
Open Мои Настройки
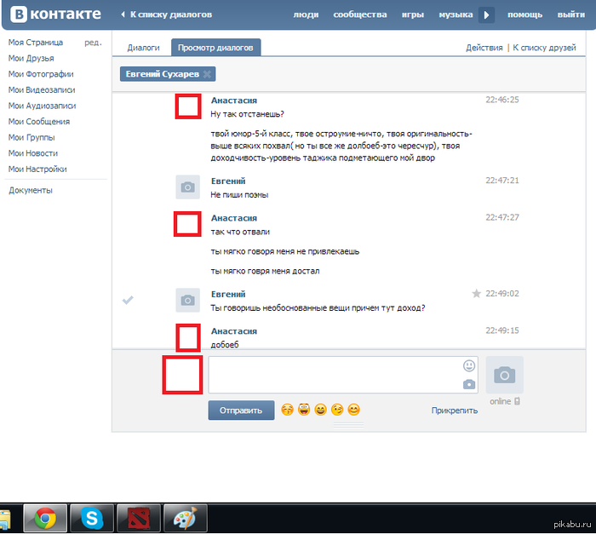[37, 169]
